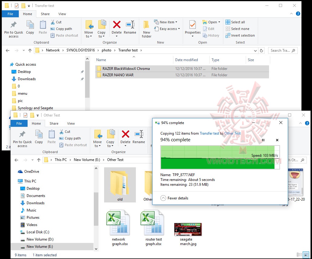The image size is (312, 259).
Task: Click Delete in Other Test ribbon
Action: coord(125,138)
